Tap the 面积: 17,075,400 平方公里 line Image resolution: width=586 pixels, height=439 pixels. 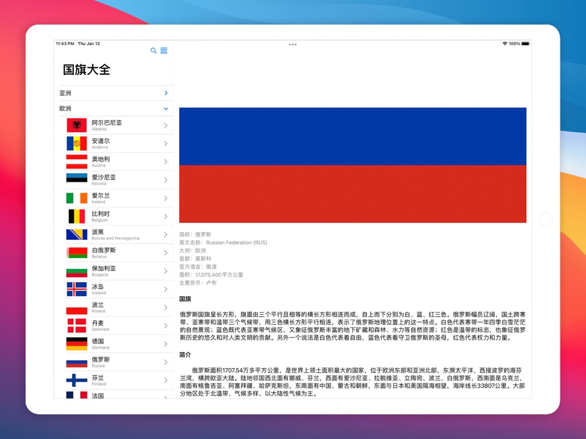click(211, 275)
